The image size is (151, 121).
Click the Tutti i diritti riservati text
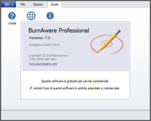pyautogui.click(x=42, y=59)
